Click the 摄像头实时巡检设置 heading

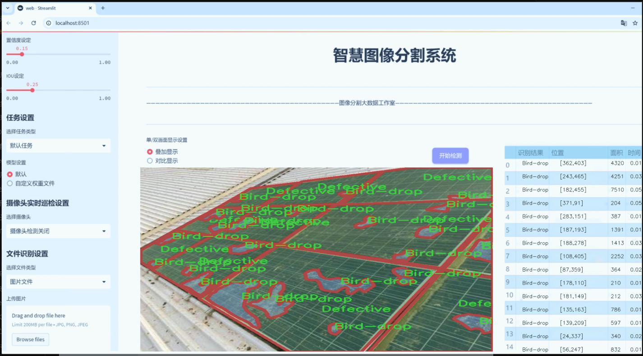coord(37,203)
